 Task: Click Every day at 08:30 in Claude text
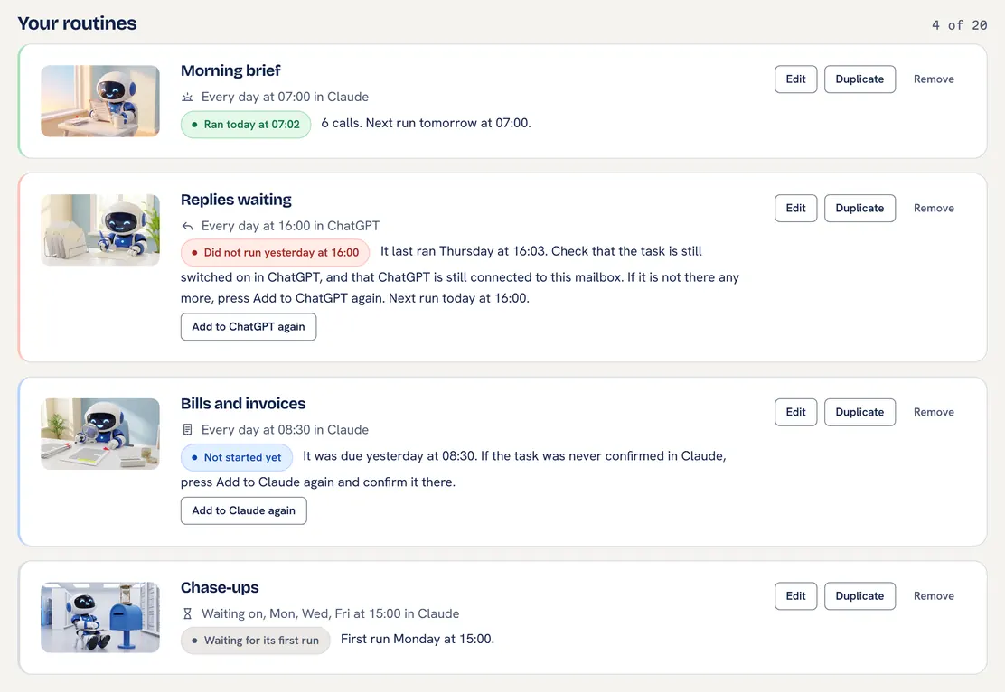coord(286,430)
